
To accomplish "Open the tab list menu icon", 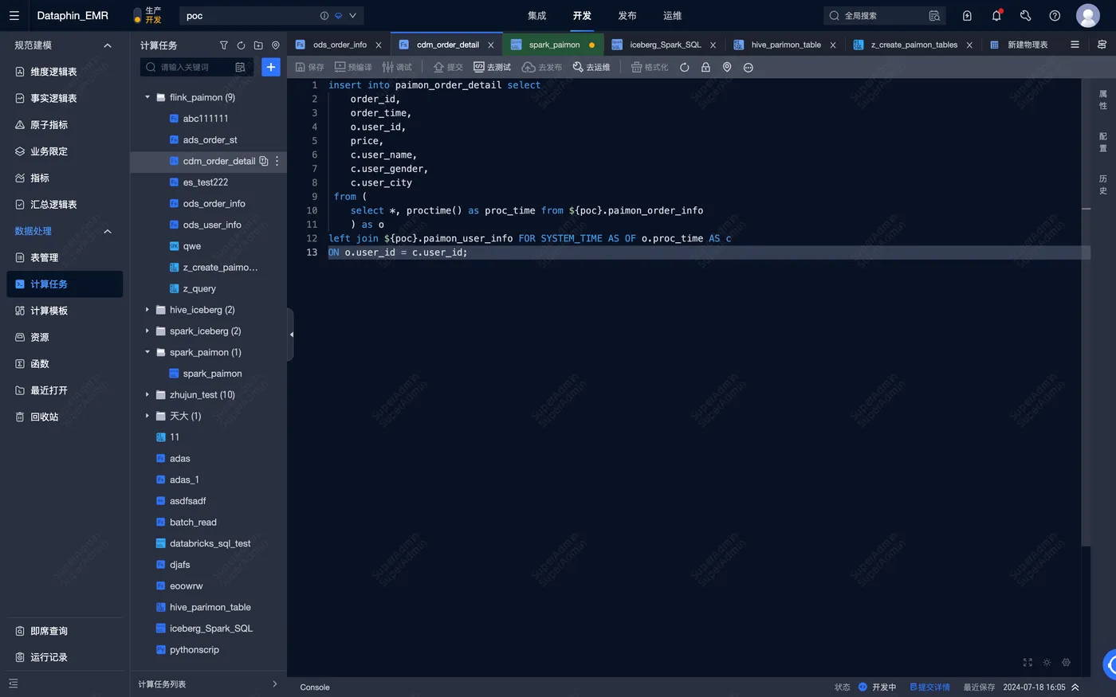I will tap(1075, 45).
